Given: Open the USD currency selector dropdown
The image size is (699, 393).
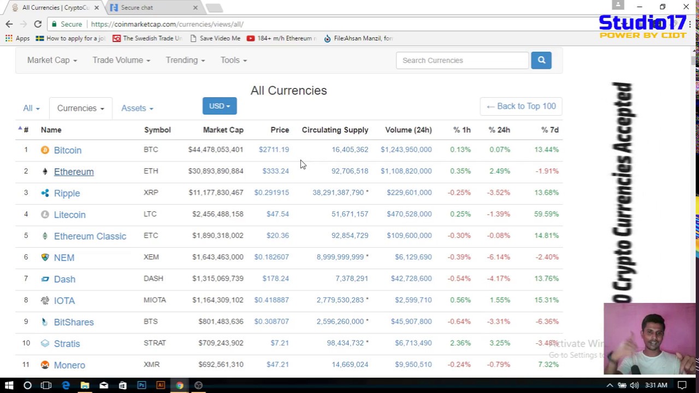Looking at the screenshot, I should [220, 106].
